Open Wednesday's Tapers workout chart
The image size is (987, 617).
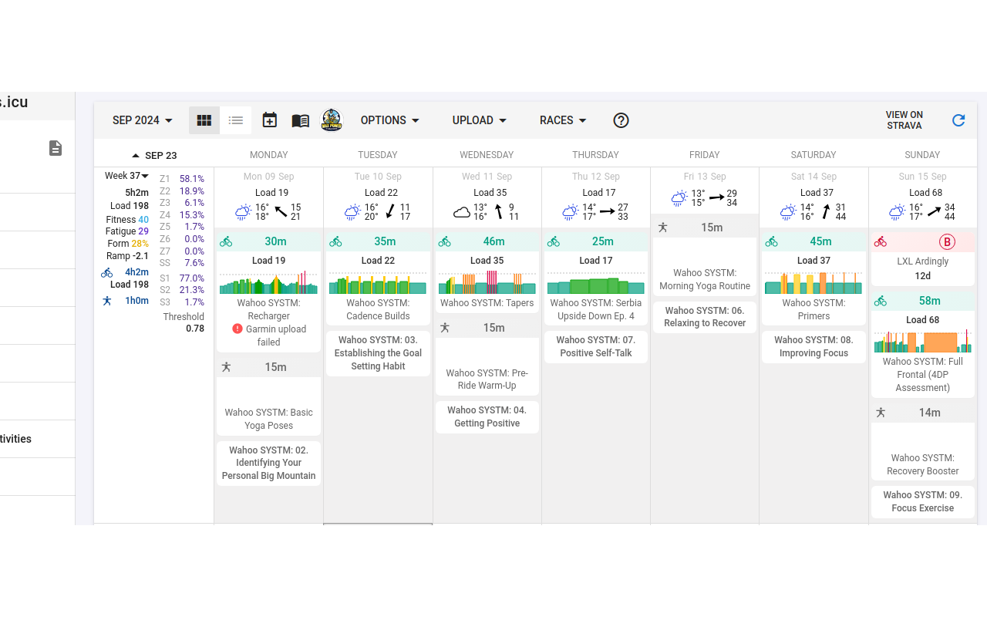487,283
